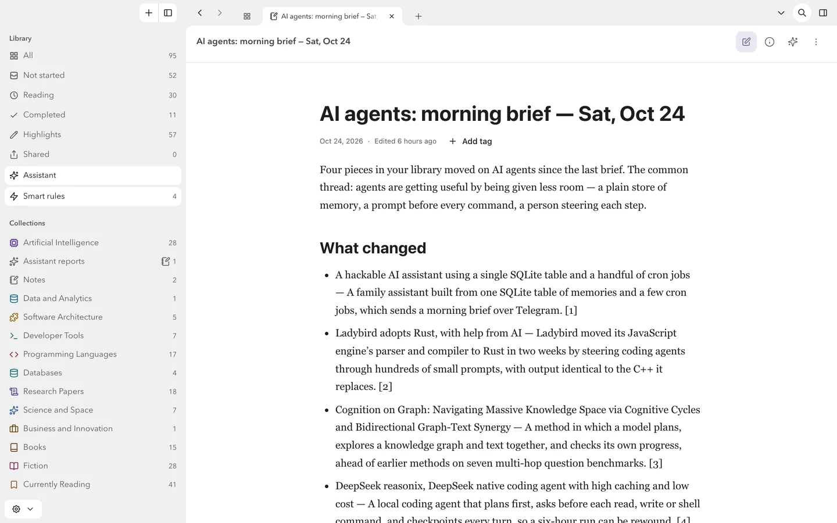Go forward with the right arrow
This screenshot has height=523, width=837.
(220, 13)
